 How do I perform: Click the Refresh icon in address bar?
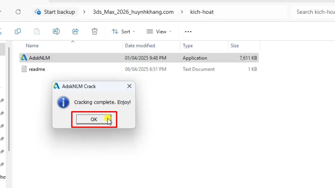click(x=18, y=12)
